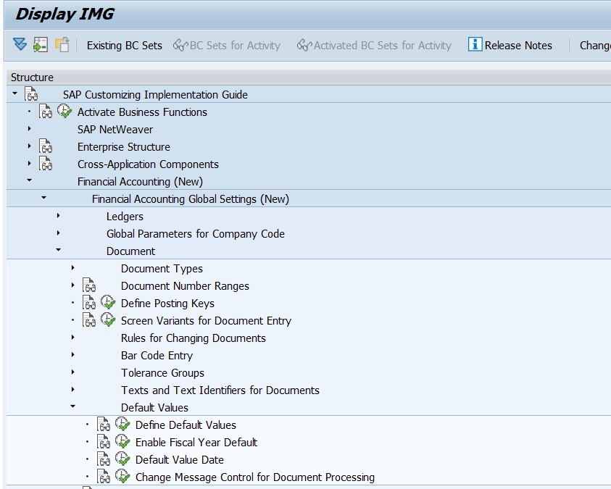Select Rules for Changing Documents text
This screenshot has width=611, height=489.
point(194,338)
